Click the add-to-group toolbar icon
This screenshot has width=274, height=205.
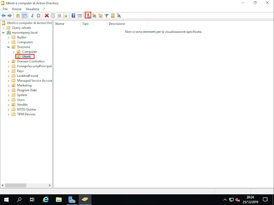(x=119, y=16)
